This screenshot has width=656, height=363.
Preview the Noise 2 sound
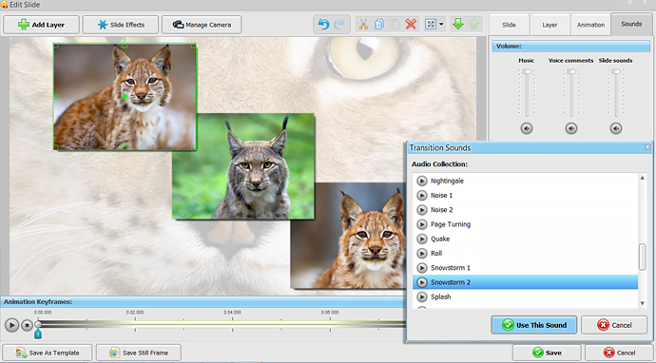422,209
